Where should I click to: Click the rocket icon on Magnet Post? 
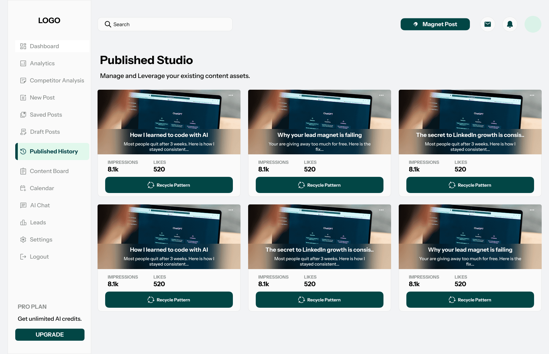coord(416,24)
